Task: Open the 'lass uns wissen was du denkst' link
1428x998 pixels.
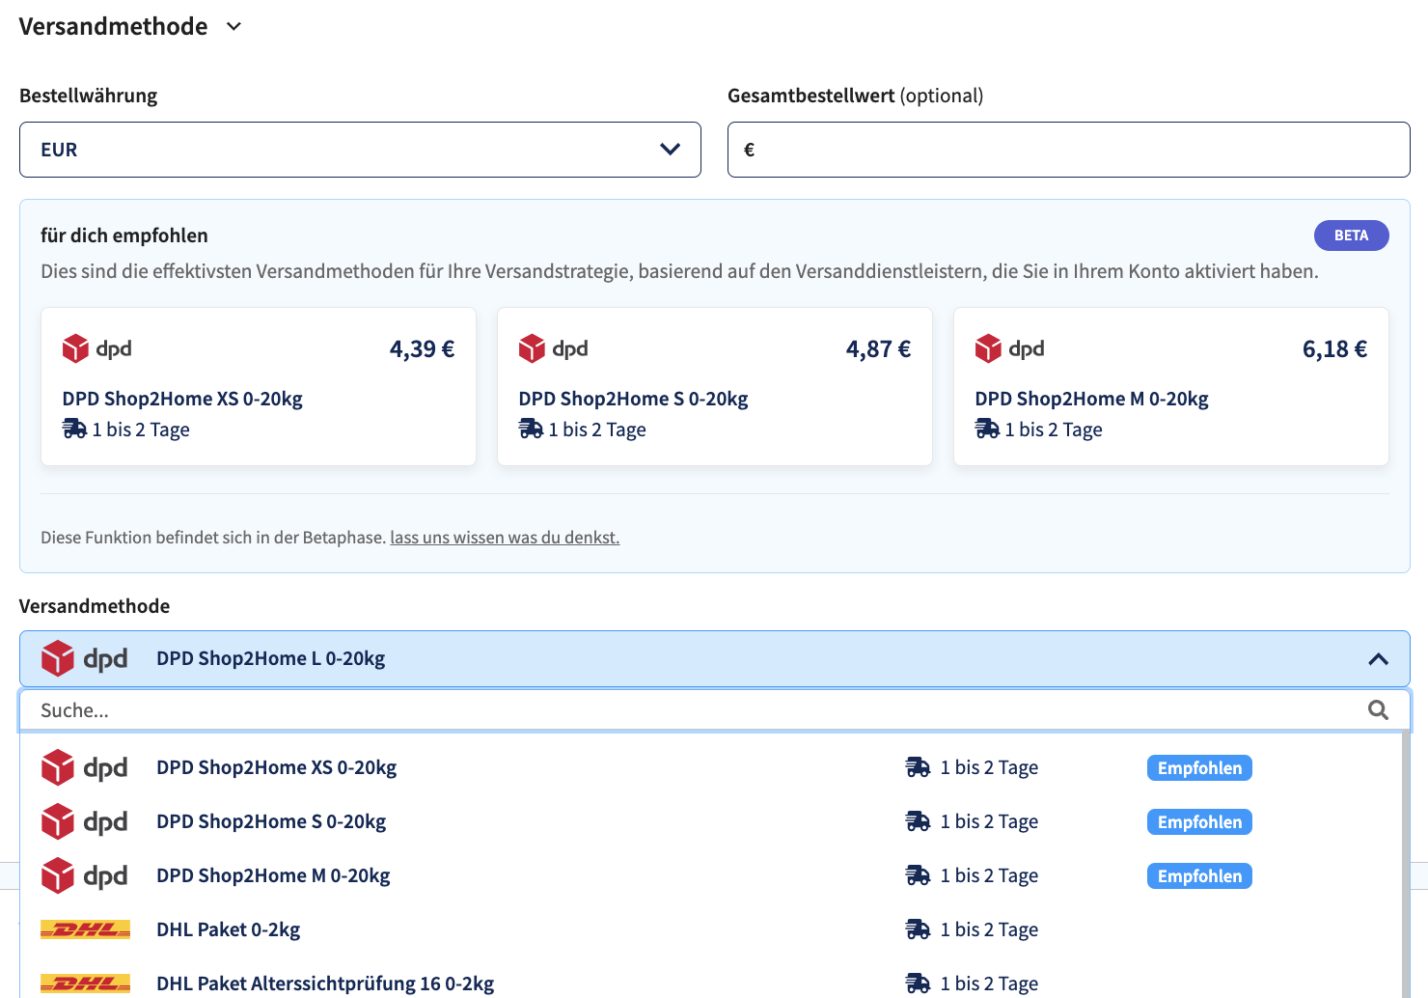Action: (505, 538)
